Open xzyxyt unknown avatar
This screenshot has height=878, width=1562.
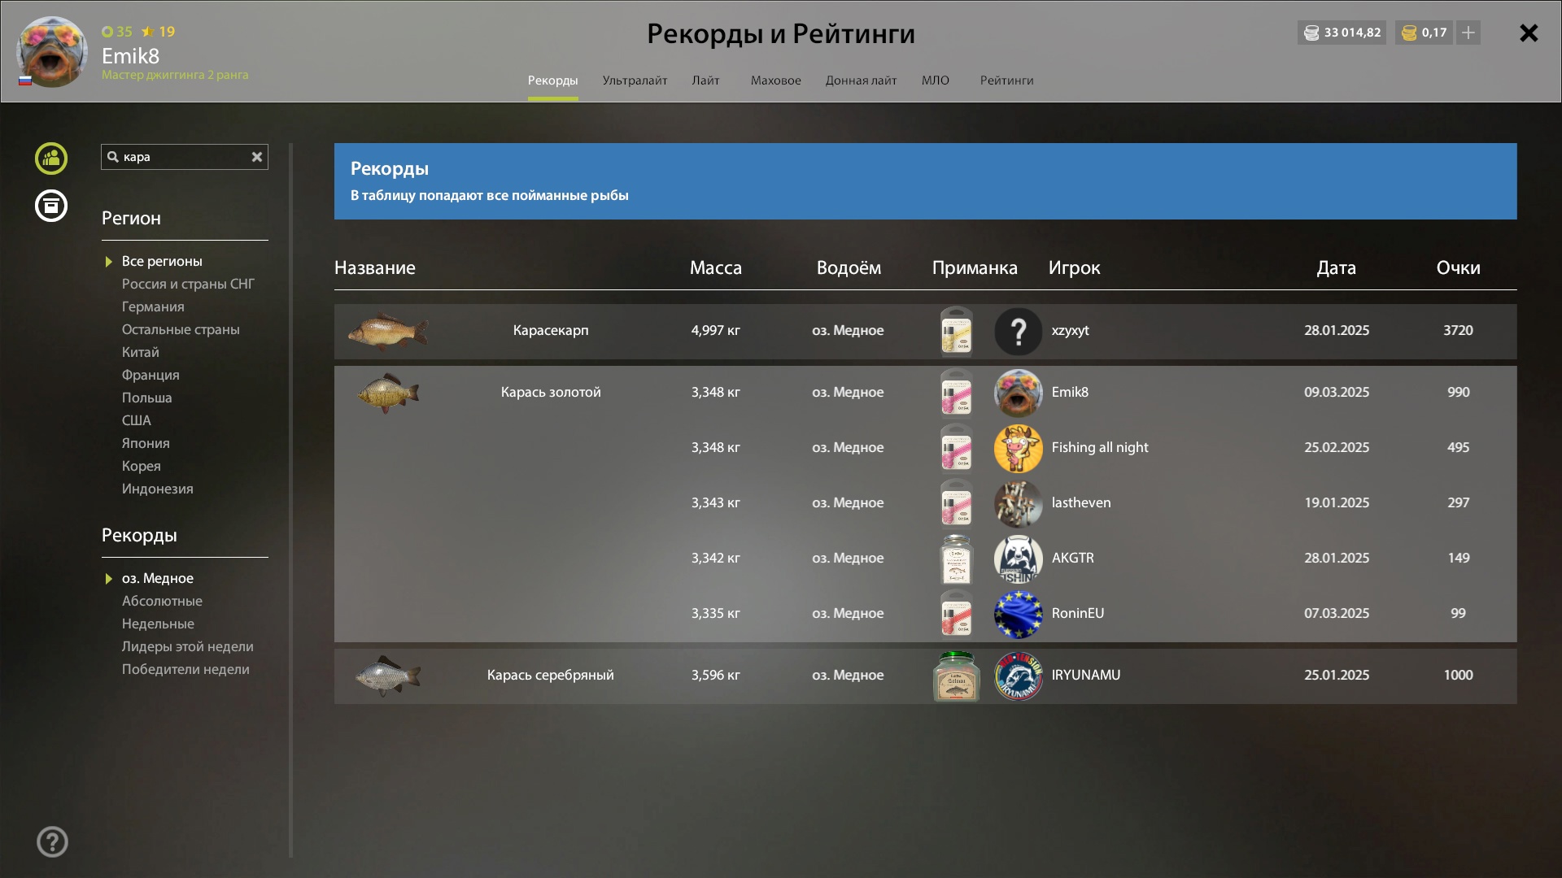coord(1018,332)
